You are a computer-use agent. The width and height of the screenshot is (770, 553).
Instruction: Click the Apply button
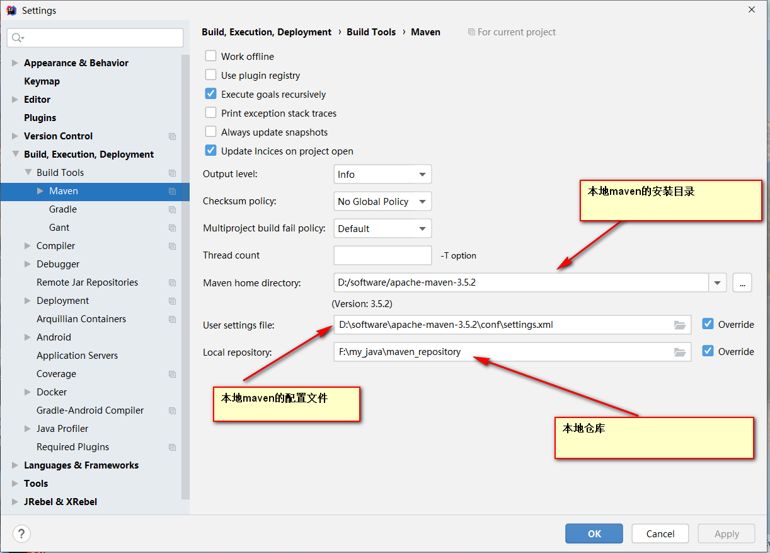point(727,533)
